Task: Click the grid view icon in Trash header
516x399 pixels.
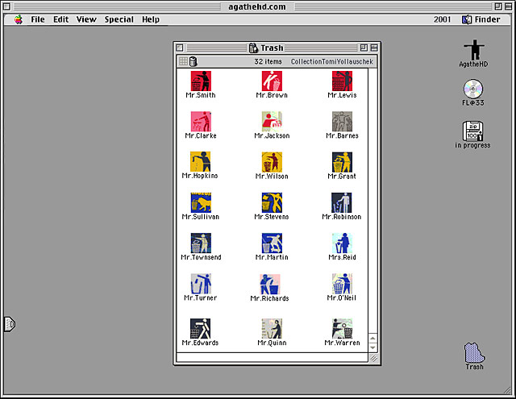Action: [183, 61]
